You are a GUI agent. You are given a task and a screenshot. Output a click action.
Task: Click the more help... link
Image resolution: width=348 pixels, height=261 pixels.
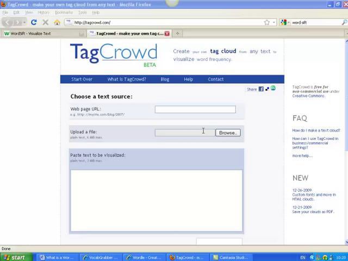point(302,156)
